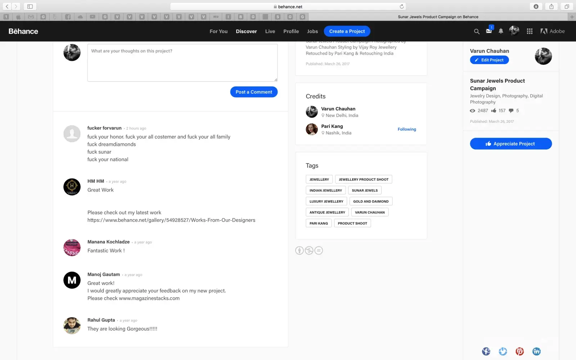The height and width of the screenshot is (360, 576).
Task: Click the comment text box
Action: 182,63
